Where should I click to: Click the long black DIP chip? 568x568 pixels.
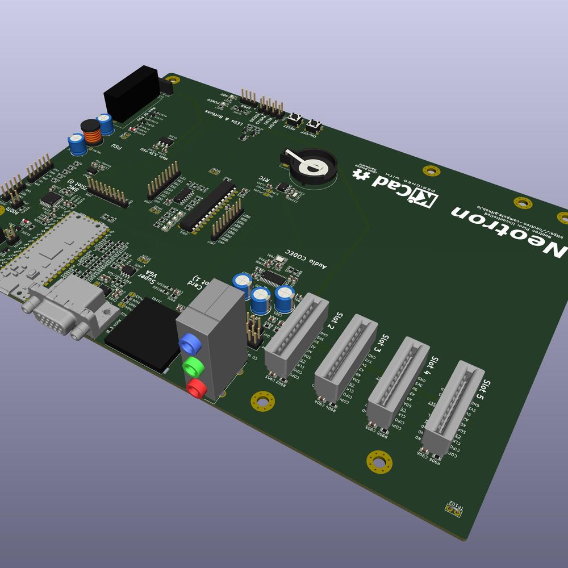click(x=208, y=207)
